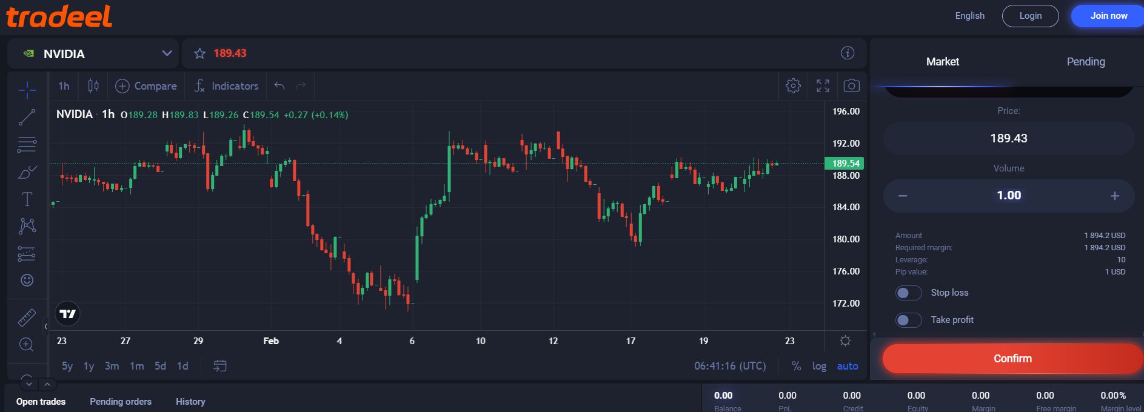The height and width of the screenshot is (412, 1144).
Task: Click the Volume 1.00 input field
Action: (x=1009, y=196)
